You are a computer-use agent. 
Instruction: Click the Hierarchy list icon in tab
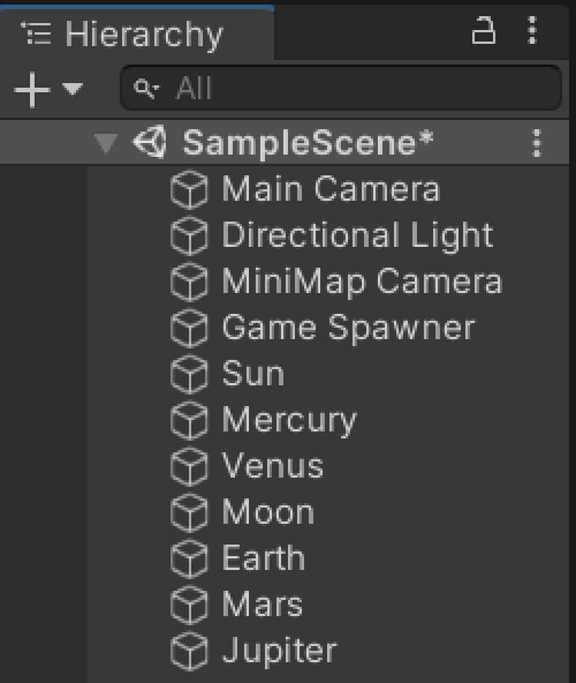tap(36, 34)
